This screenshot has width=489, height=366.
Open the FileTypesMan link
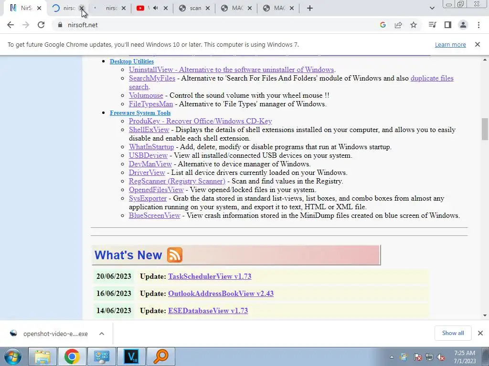[150, 104]
